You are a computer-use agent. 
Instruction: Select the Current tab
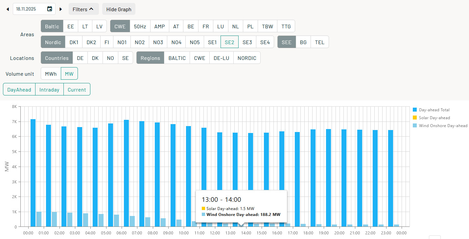77,90
